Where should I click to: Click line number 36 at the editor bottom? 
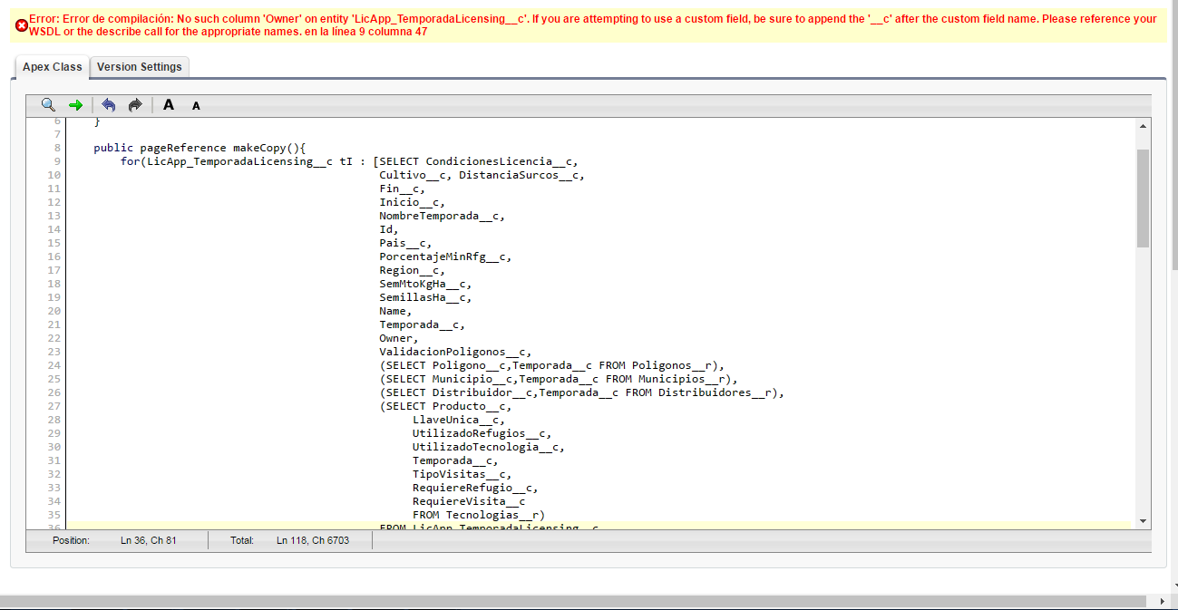[x=56, y=528]
